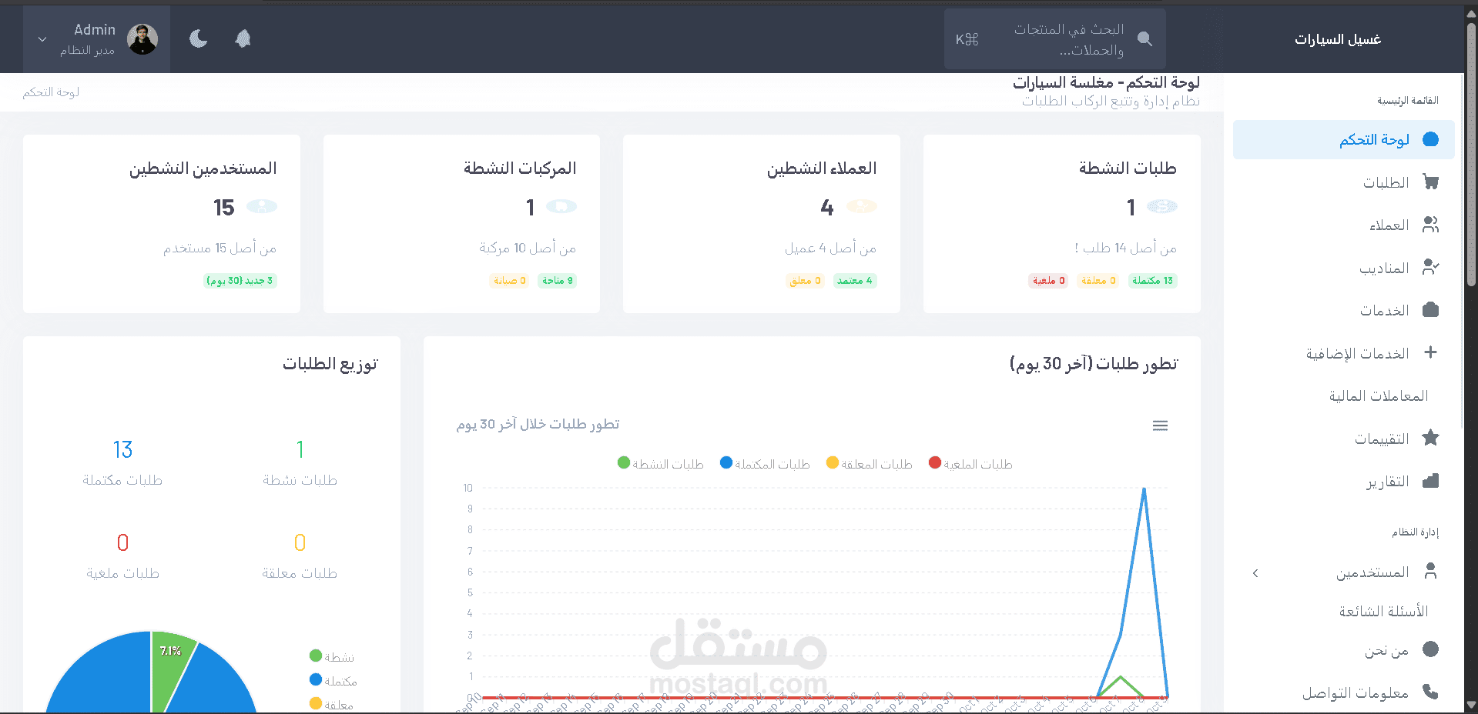Click the active orders card icon
This screenshot has width=1478, height=714.
[x=1161, y=206]
